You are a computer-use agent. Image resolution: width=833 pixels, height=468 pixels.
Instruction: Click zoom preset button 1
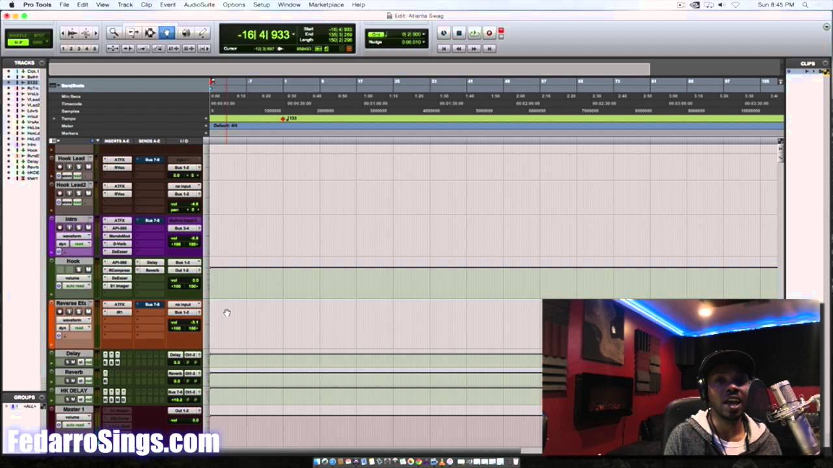pyautogui.click(x=64, y=49)
